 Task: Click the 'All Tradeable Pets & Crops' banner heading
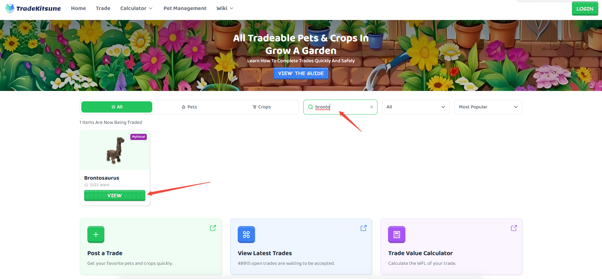301,44
